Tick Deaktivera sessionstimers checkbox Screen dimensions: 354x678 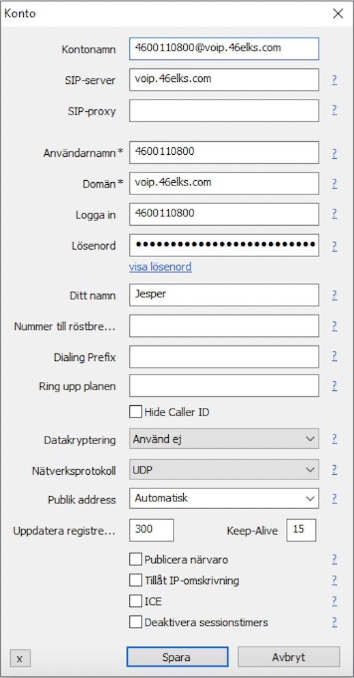[x=135, y=622]
